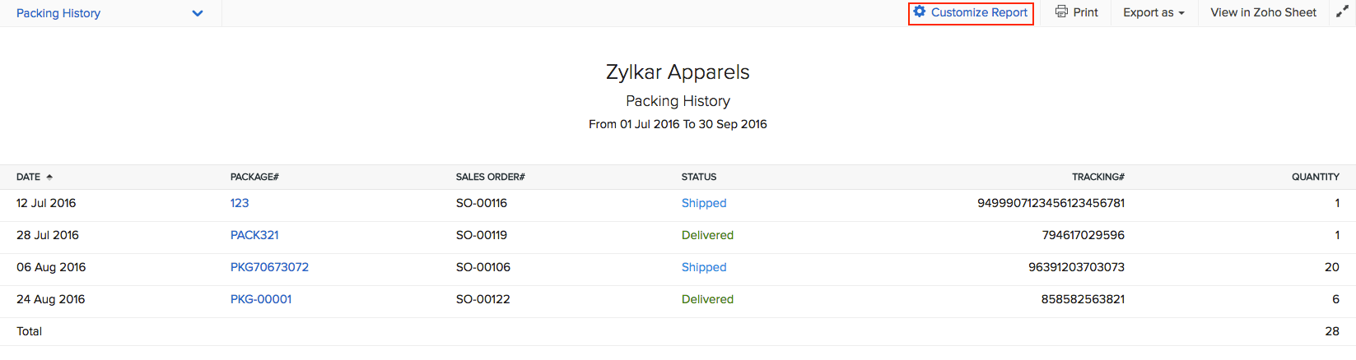Open the Packing History report dropdown
Viewport: 1356px width, 360px height.
pos(197,13)
